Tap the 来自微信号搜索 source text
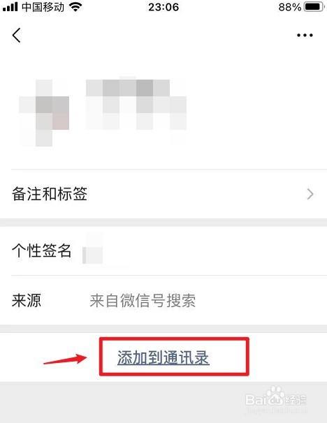327x423 pixels. click(x=143, y=301)
